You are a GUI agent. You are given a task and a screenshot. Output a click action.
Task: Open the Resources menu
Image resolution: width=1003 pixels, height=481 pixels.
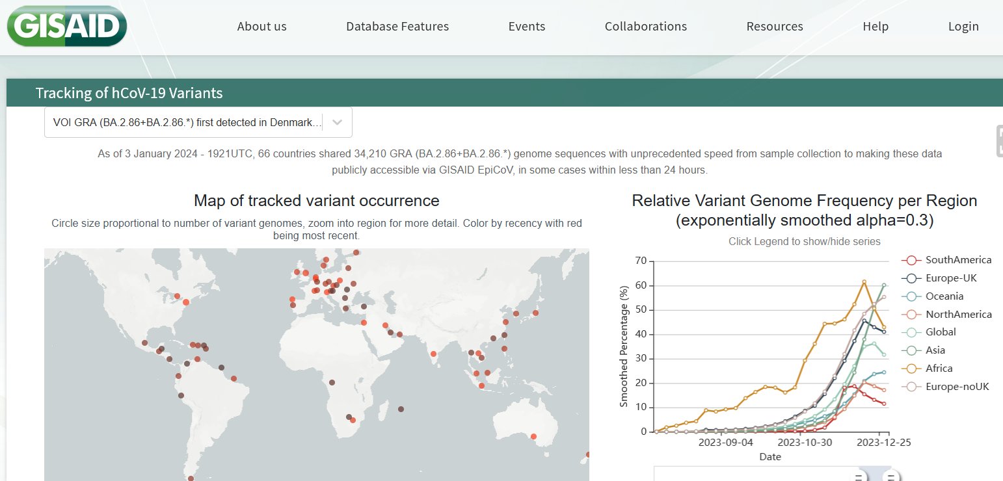774,27
